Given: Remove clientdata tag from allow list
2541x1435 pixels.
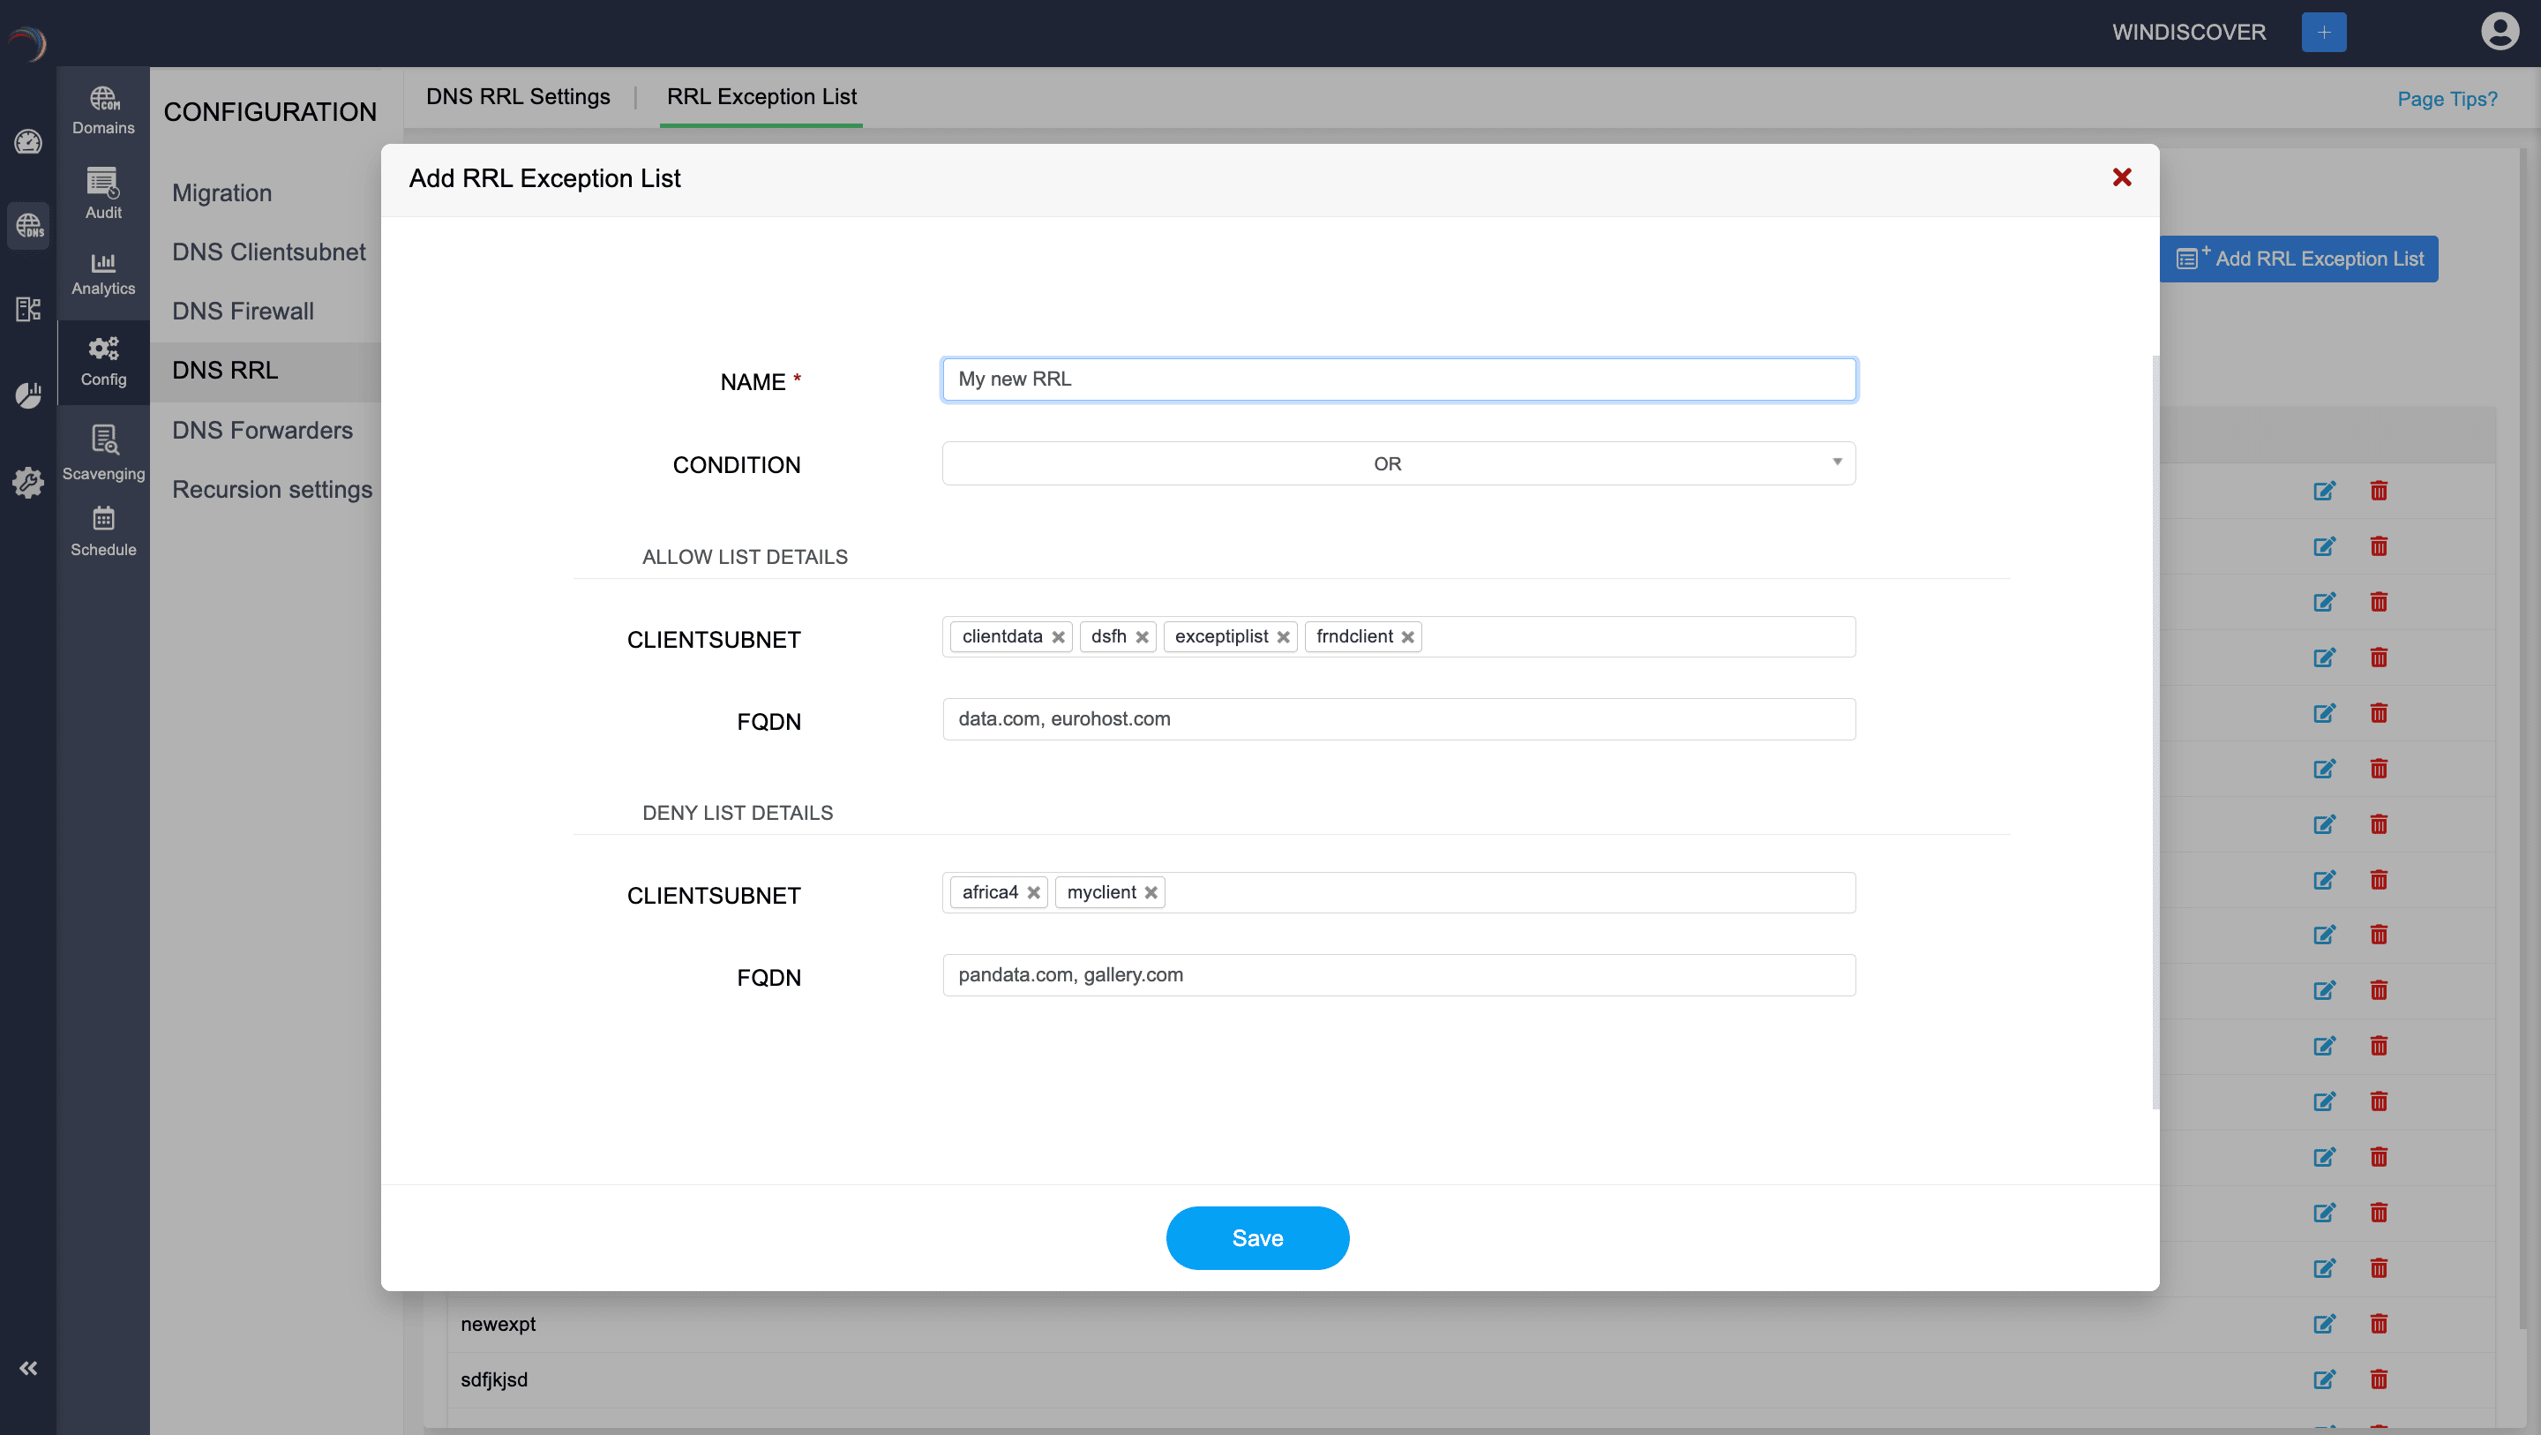Looking at the screenshot, I should pyautogui.click(x=1058, y=636).
